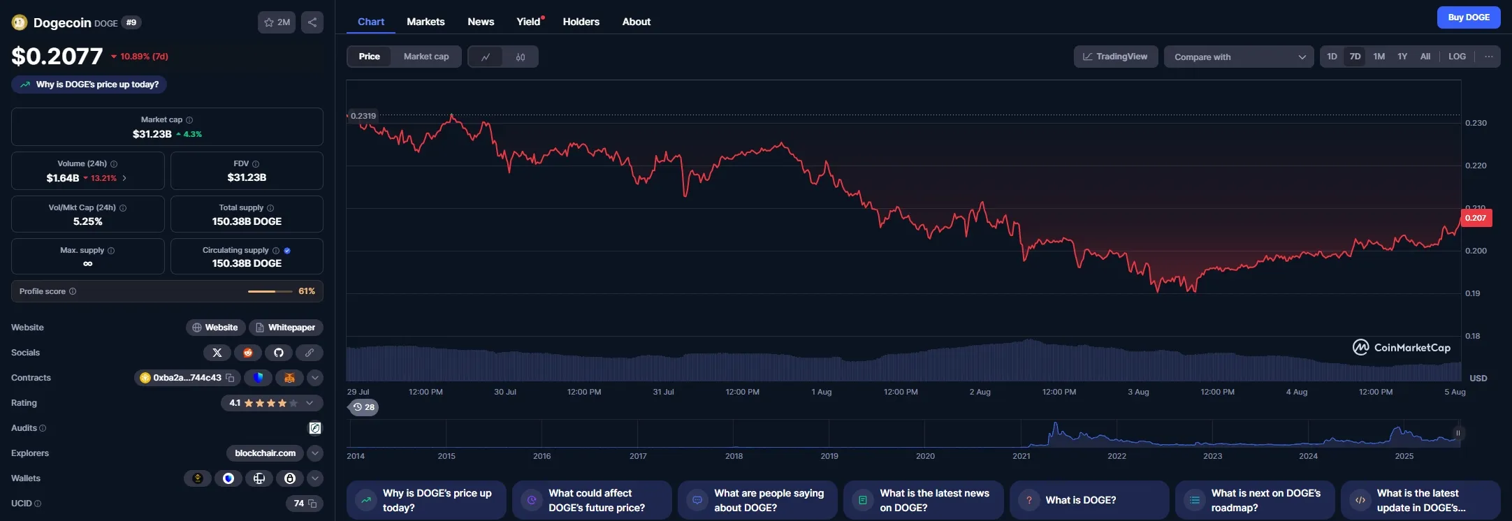Ask 'What are people saying about DOGE?'
Viewport: 1512px width, 521px height.
coord(757,500)
